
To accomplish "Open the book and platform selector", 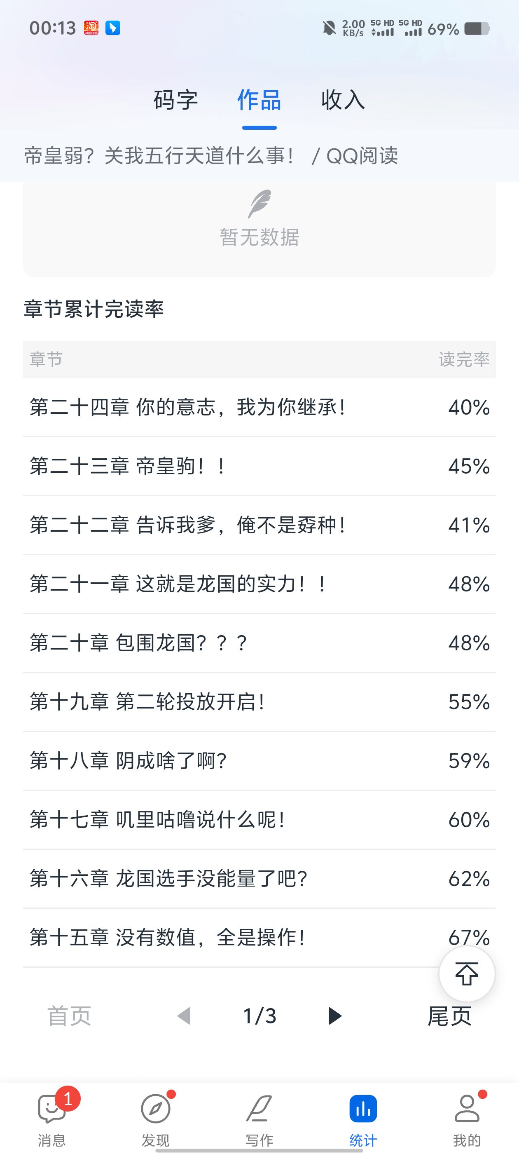I will [x=210, y=156].
